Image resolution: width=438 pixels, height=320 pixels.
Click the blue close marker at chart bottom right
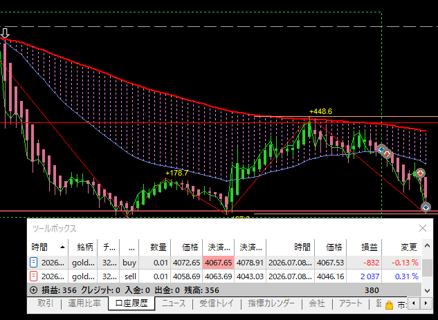(x=426, y=207)
